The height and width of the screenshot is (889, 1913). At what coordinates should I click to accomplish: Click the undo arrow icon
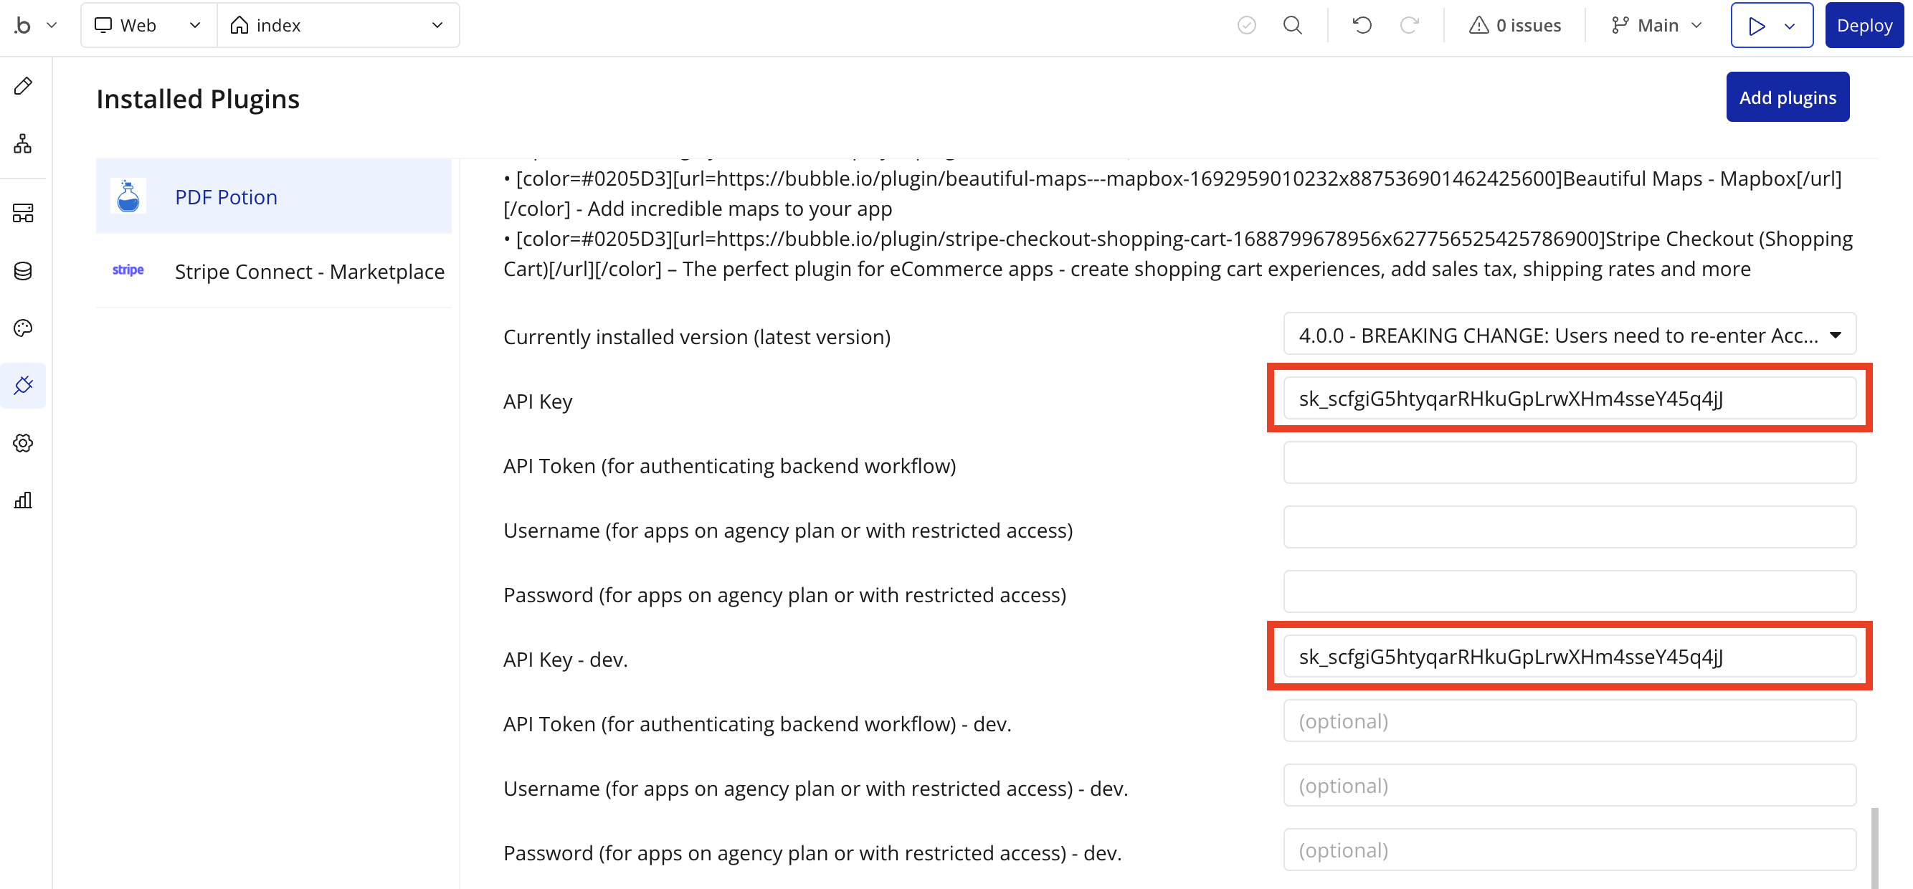tap(1361, 25)
